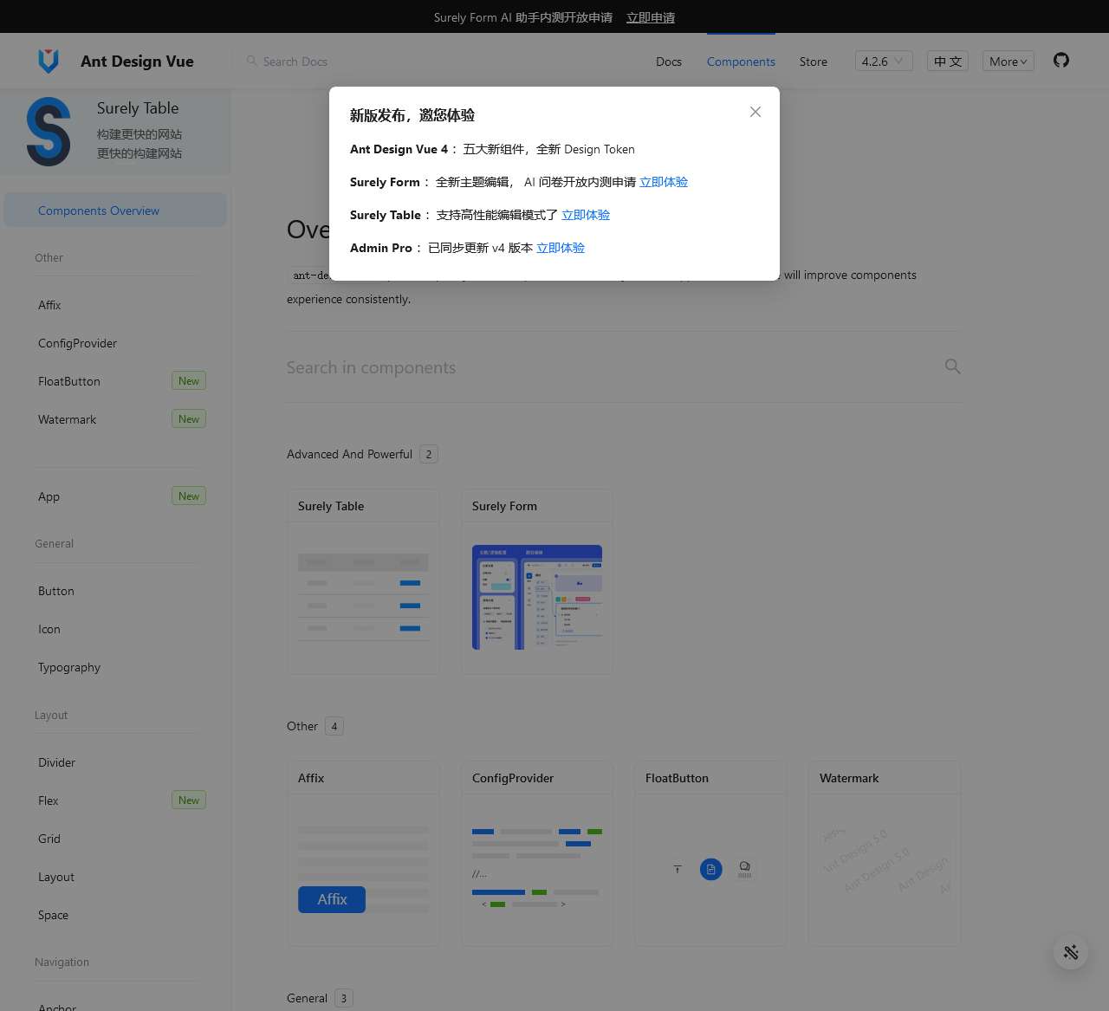Click the blue Affix preview button

(x=332, y=899)
